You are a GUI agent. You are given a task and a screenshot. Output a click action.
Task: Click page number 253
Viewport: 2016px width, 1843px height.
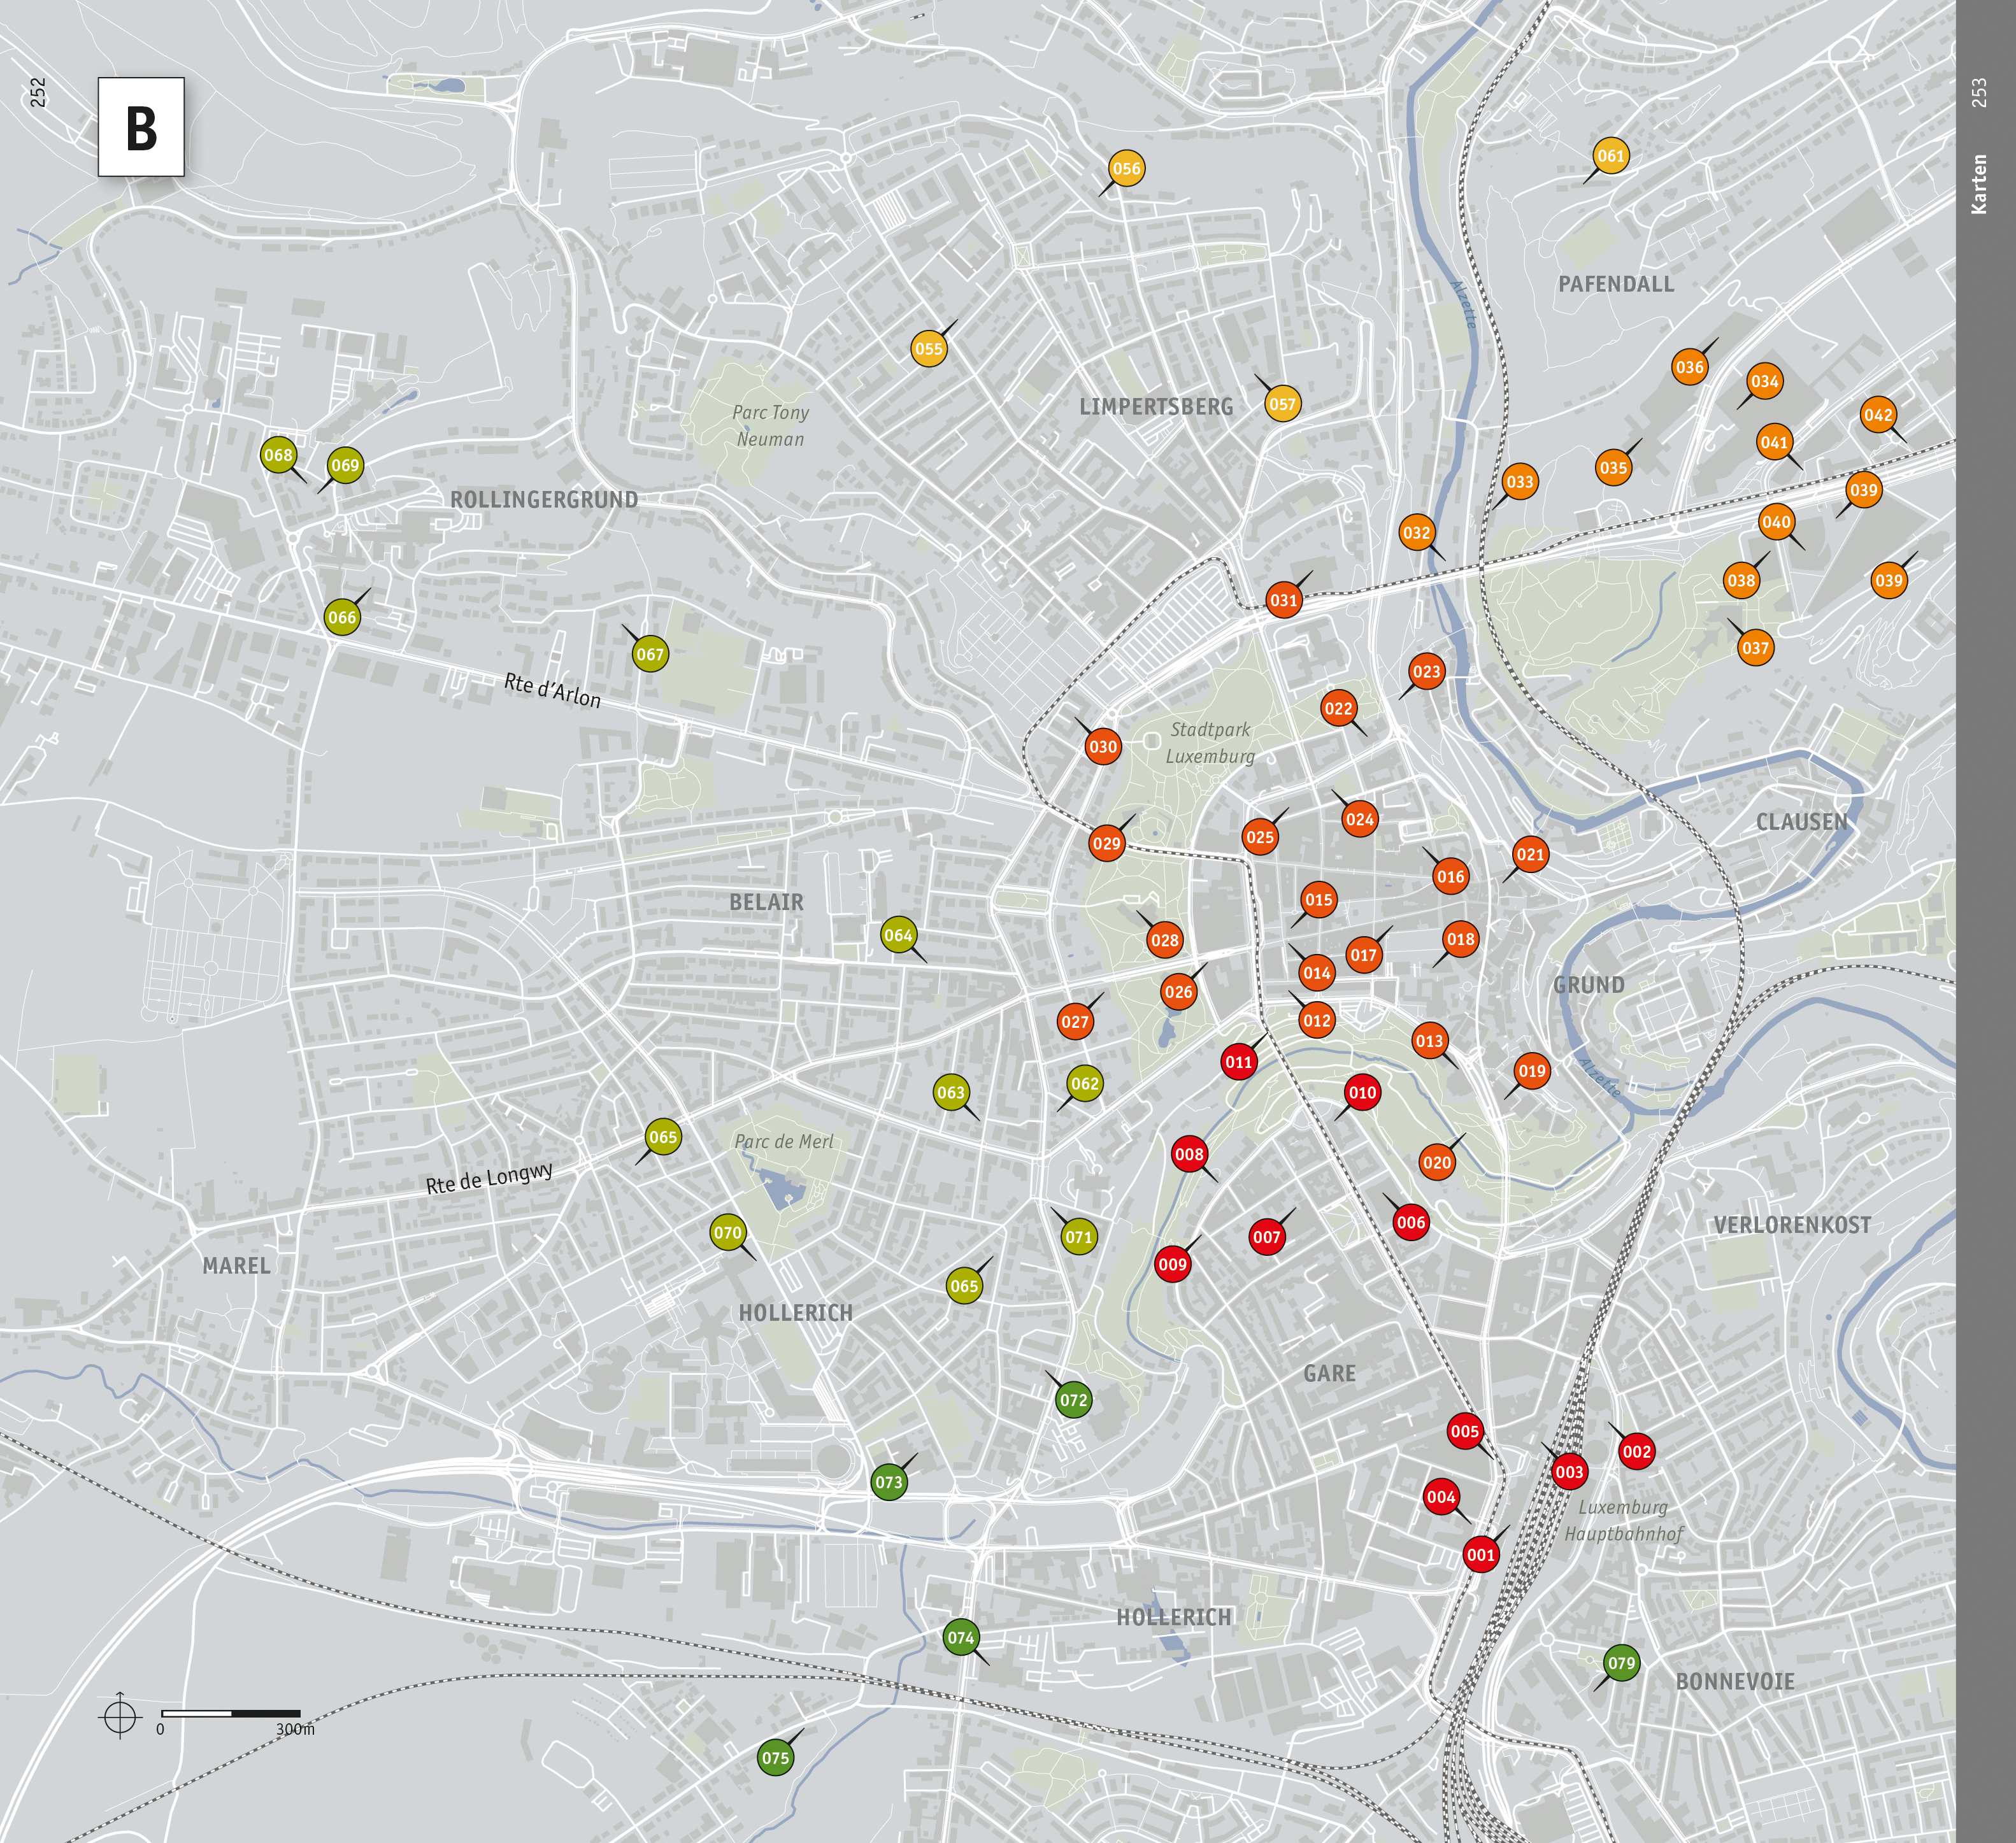coord(1978,93)
